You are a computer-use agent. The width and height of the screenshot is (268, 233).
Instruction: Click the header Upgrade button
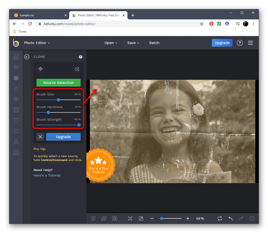pos(222,43)
